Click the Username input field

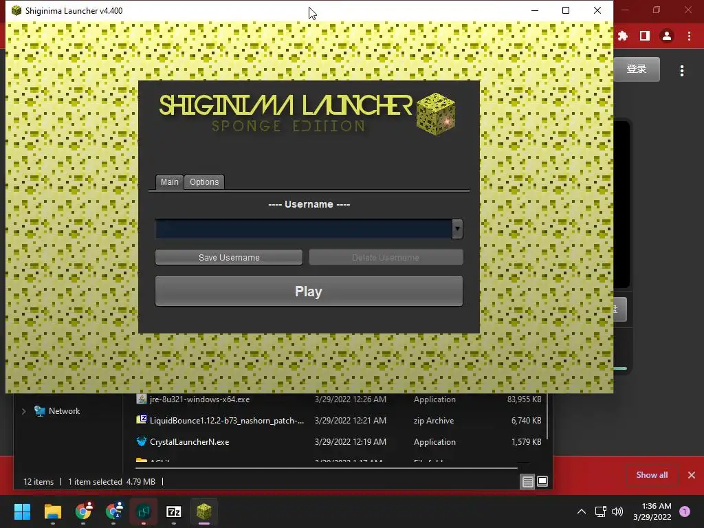tap(303, 229)
